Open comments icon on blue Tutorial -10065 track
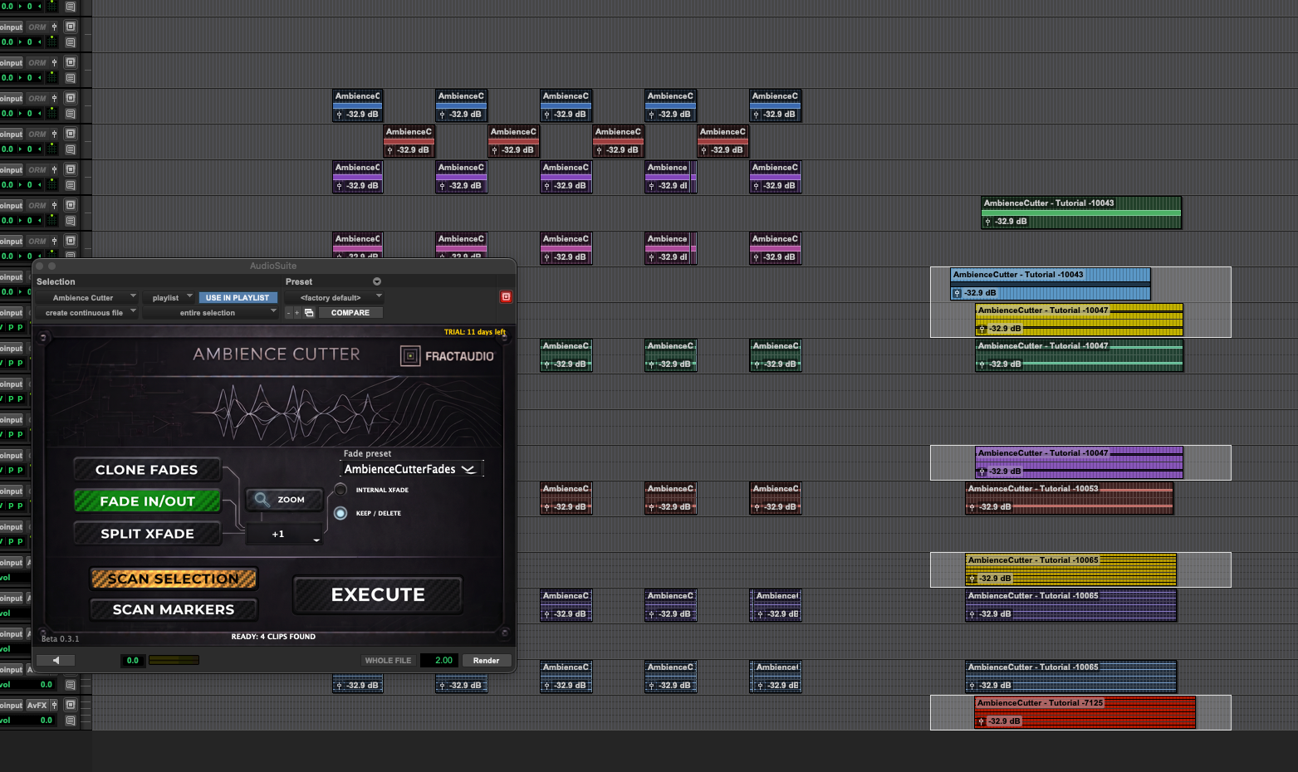 (x=71, y=685)
